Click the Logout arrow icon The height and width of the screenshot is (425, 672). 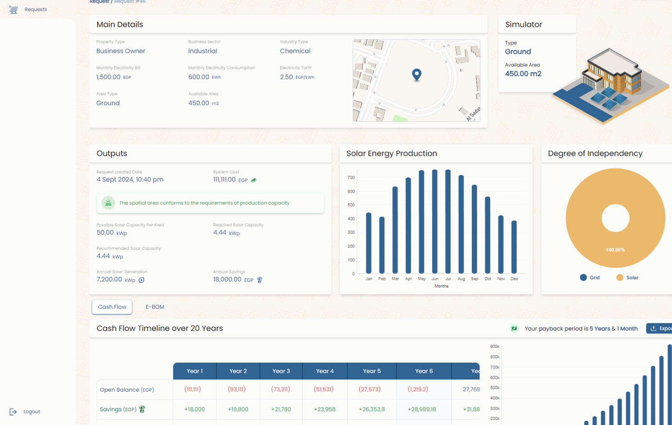(x=13, y=412)
